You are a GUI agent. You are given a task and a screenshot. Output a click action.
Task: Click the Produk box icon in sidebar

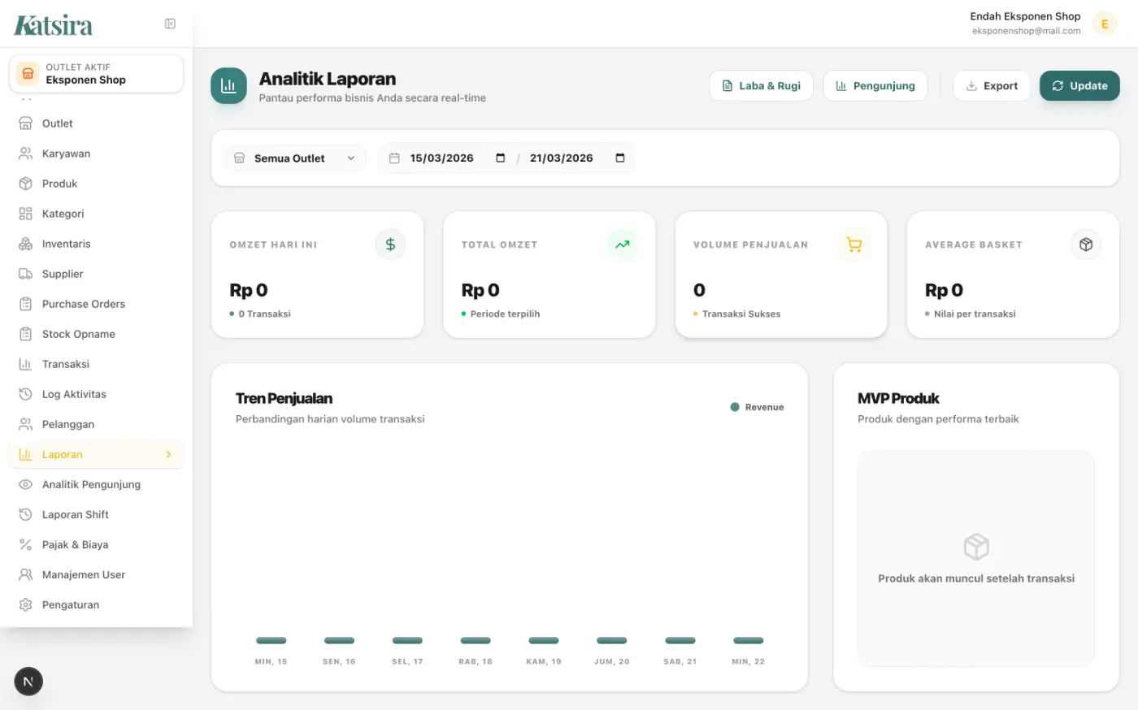[x=25, y=184]
